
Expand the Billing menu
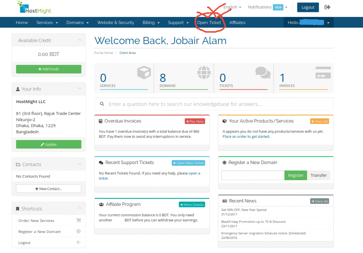[x=151, y=22]
